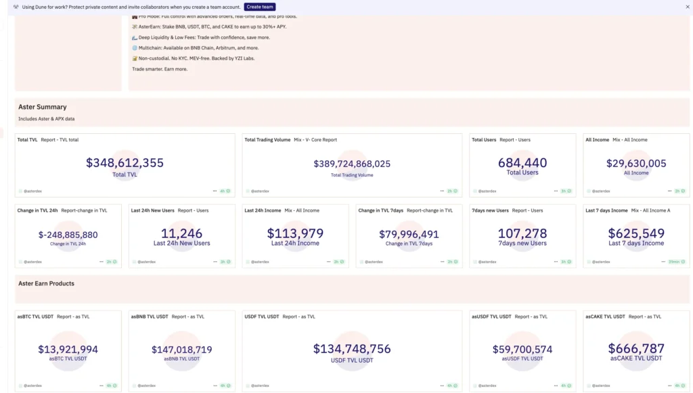Click the 'Aster Earn Products' section heading
The width and height of the screenshot is (693, 393).
coord(46,283)
